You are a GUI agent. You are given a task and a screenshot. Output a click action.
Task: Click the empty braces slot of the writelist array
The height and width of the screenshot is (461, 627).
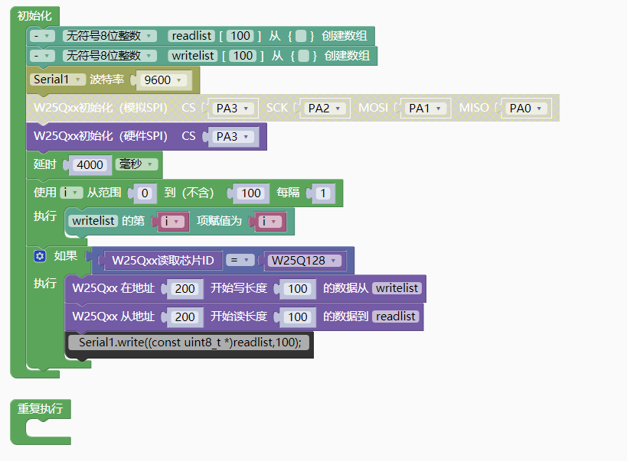[x=303, y=56]
